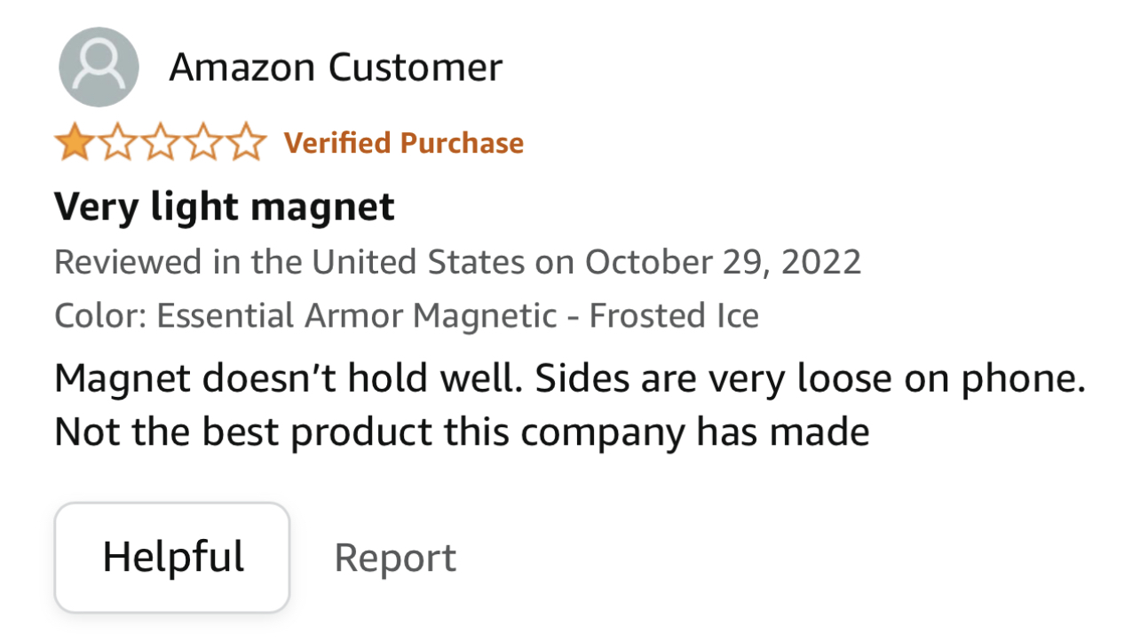
Task: Open the Amazon Customer profile name
Action: point(336,67)
